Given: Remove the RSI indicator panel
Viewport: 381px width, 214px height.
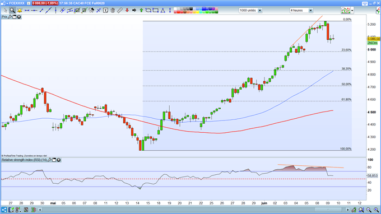Looking at the screenshot, I should click(x=59, y=160).
